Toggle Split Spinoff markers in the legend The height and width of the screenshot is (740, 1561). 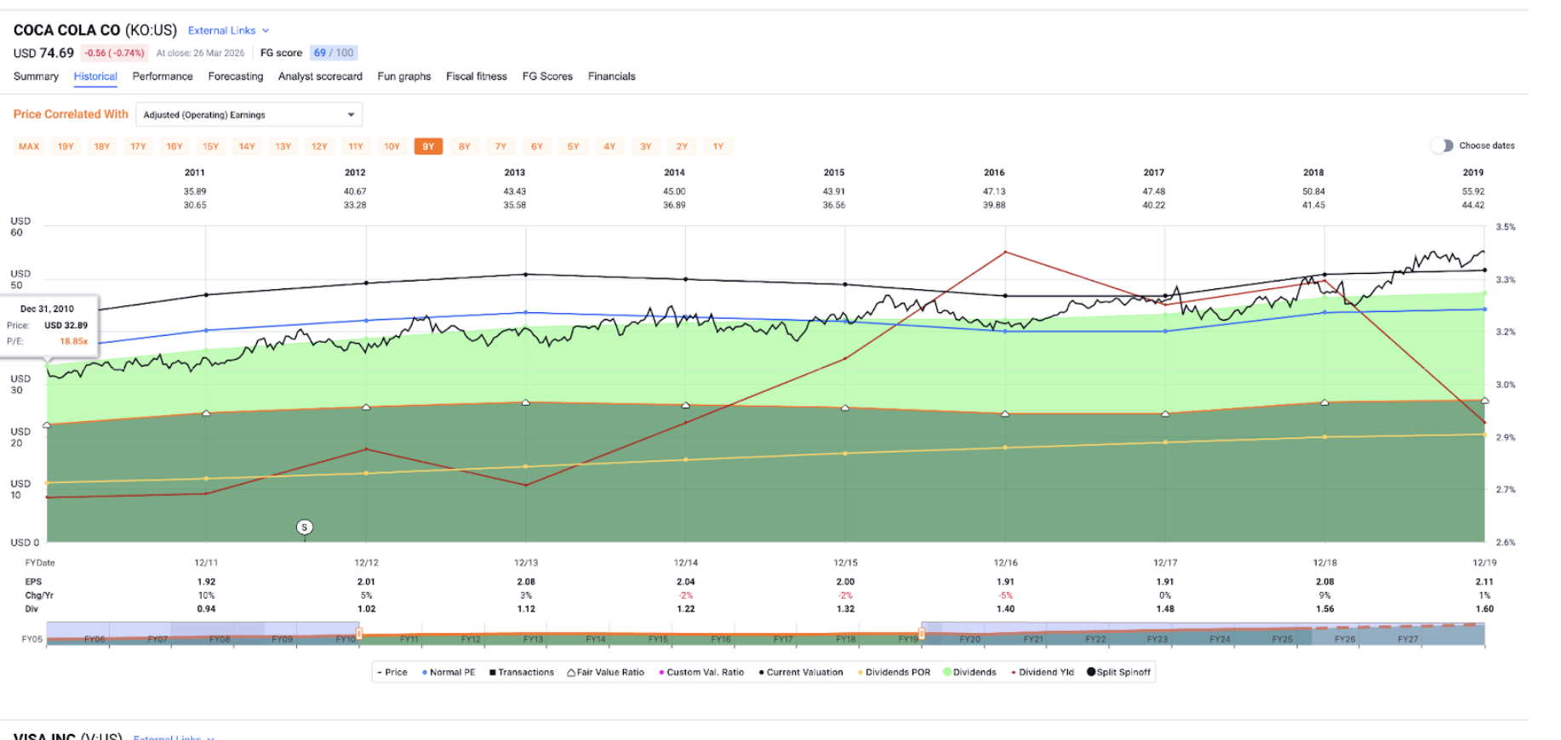[1118, 672]
